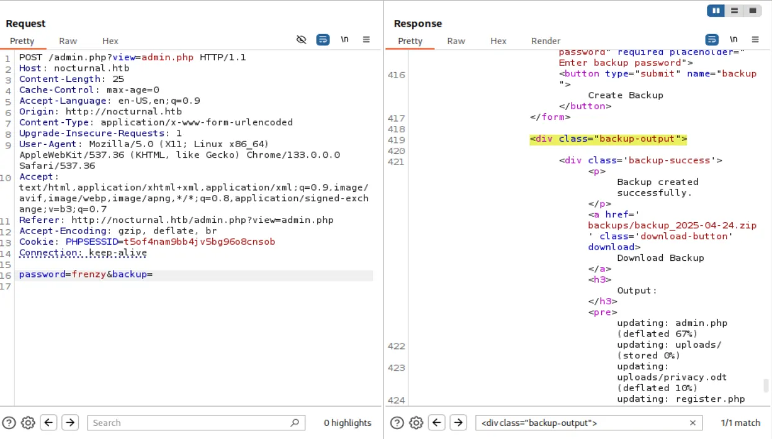Click the password=frenzy&backup= body line
The width and height of the screenshot is (772, 439).
click(86, 274)
